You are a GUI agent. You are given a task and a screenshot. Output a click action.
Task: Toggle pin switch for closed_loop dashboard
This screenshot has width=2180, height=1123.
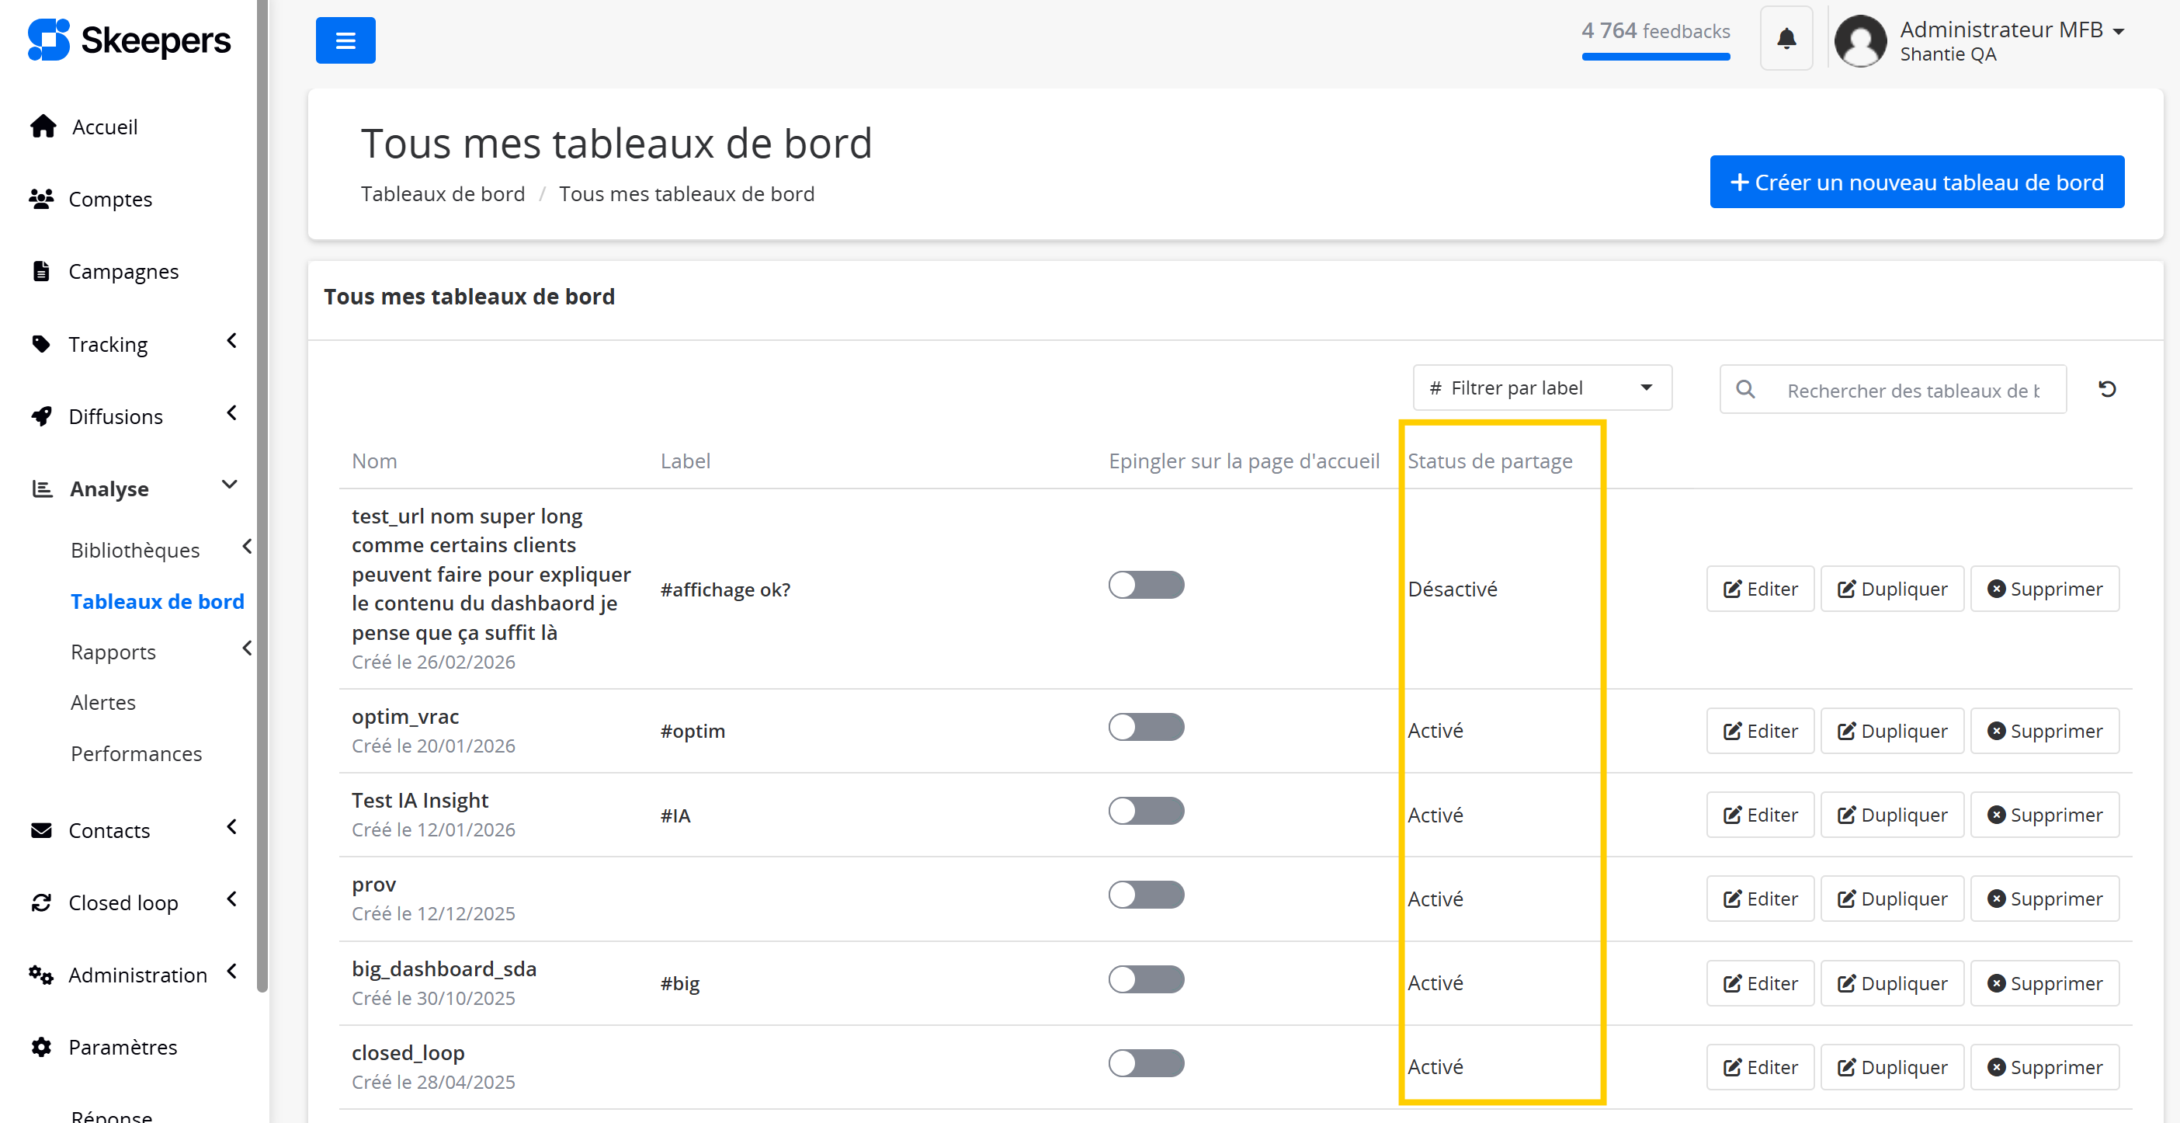coord(1146,1063)
